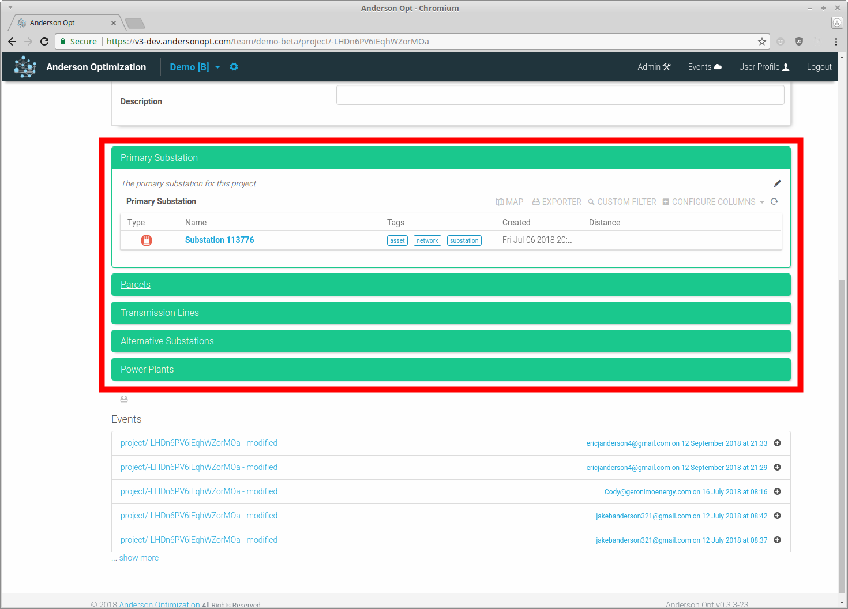Open User Profile page
This screenshot has height=609, width=848.
[x=764, y=67]
